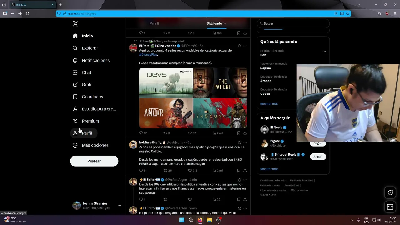This screenshot has height=225, width=400.
Task: Open account menu for Ivanna Stranges
Action: coord(119,206)
